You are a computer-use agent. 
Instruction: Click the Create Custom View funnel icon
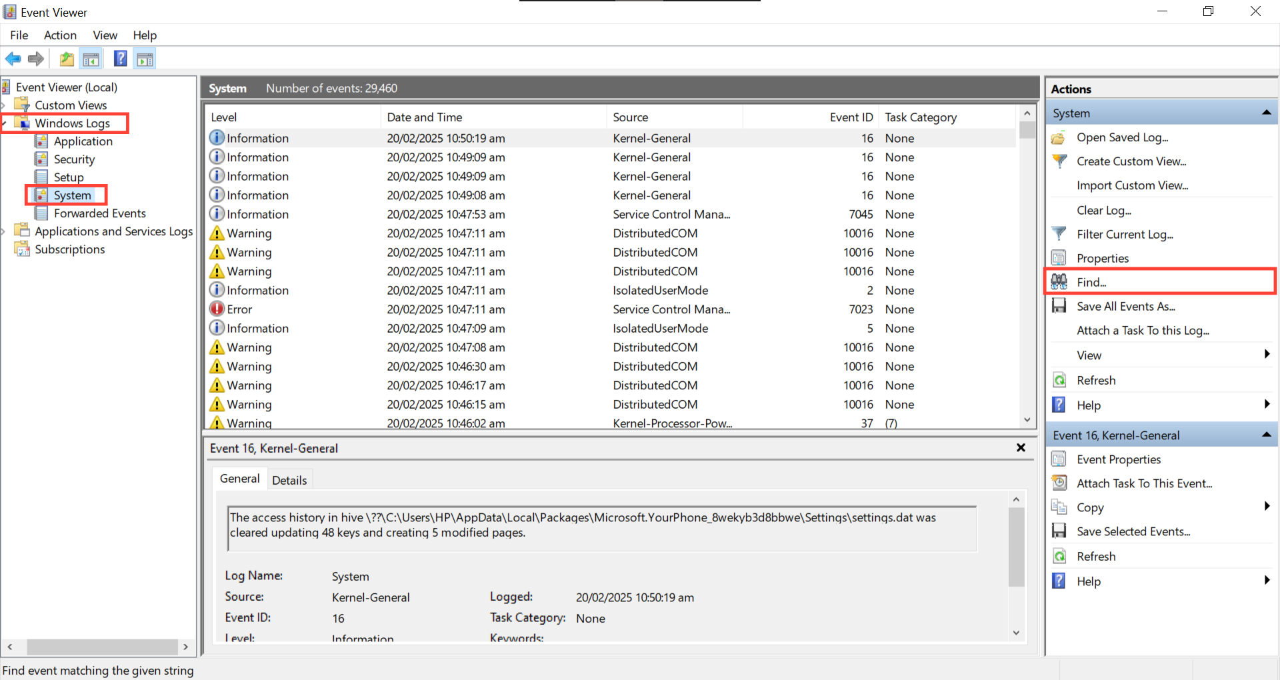pyautogui.click(x=1059, y=161)
